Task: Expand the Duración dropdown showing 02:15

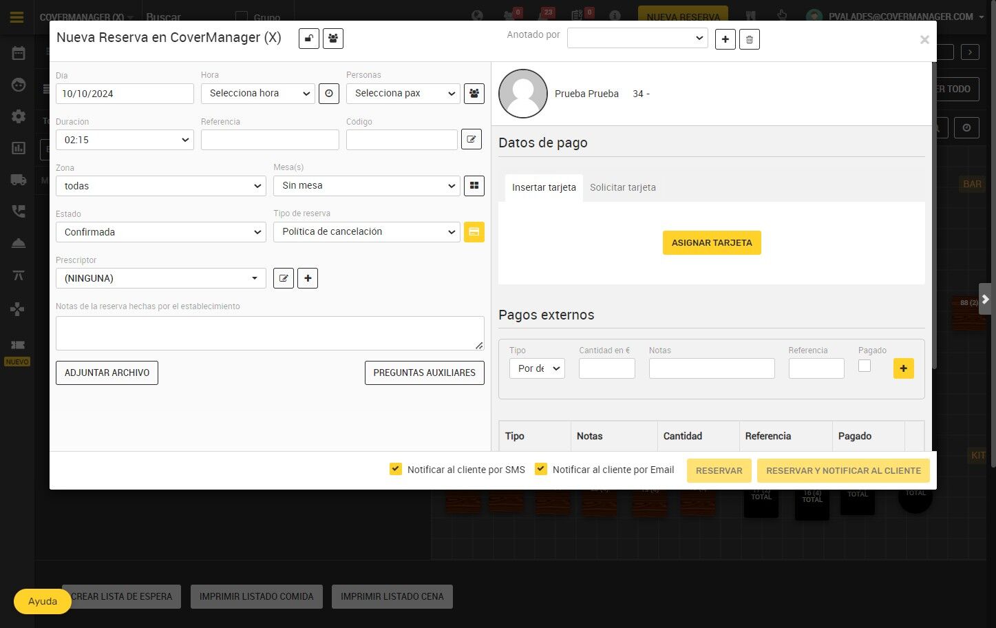Action: point(125,140)
